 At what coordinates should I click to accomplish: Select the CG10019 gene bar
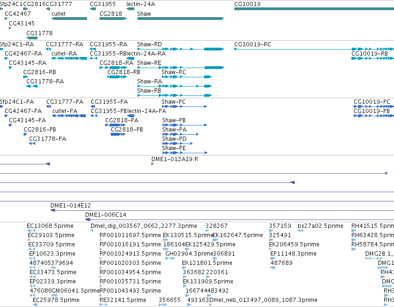(314, 9)
